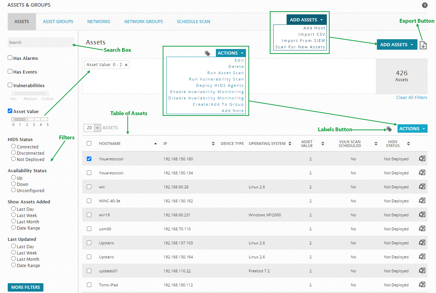Open details icon for 192.168.150.134 row
This screenshot has width=436, height=293.
coord(422,173)
